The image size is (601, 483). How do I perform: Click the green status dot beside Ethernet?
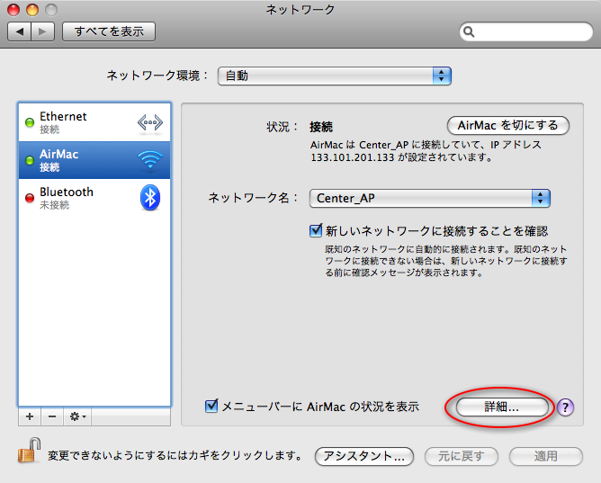pyautogui.click(x=30, y=122)
